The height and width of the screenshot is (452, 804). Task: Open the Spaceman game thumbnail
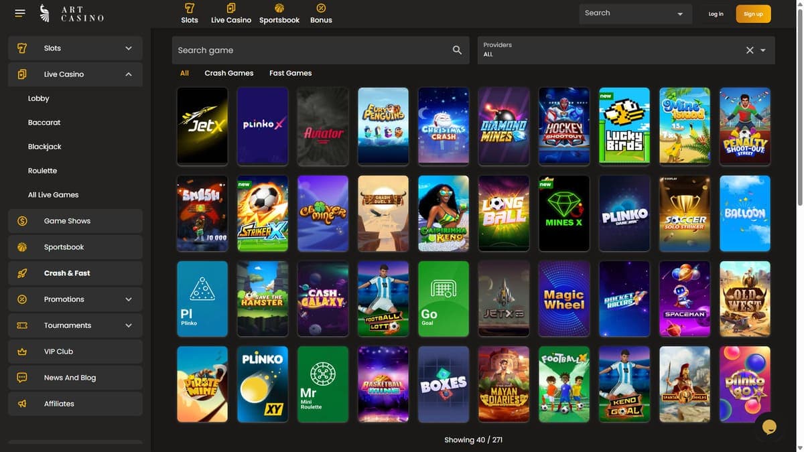pos(685,299)
